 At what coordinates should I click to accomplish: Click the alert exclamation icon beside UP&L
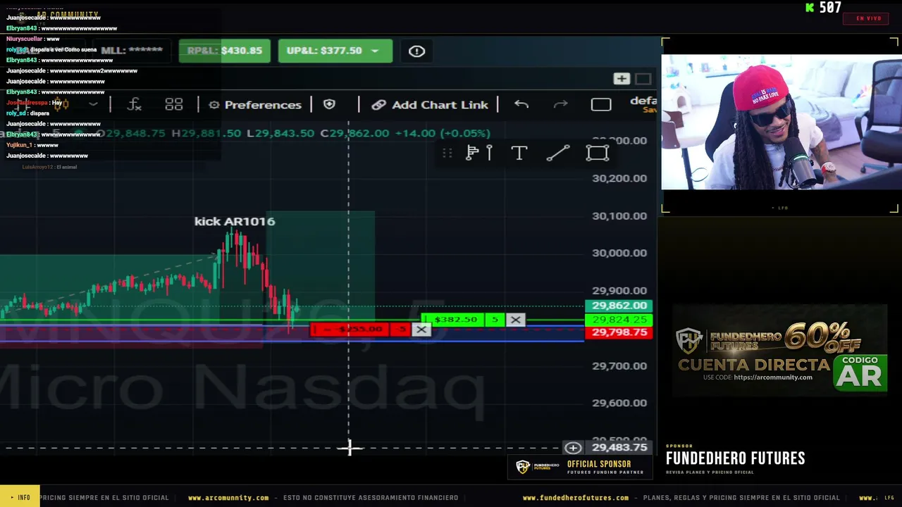coord(416,51)
